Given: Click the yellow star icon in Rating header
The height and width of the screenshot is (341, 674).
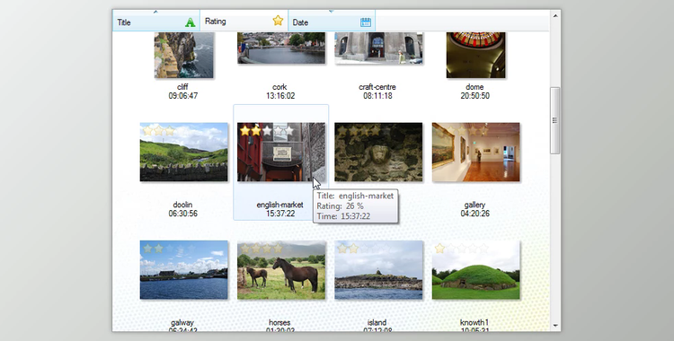Looking at the screenshot, I should point(278,20).
